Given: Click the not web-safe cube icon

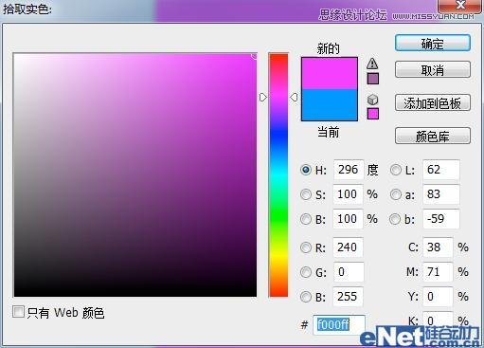Looking at the screenshot, I should [x=372, y=100].
